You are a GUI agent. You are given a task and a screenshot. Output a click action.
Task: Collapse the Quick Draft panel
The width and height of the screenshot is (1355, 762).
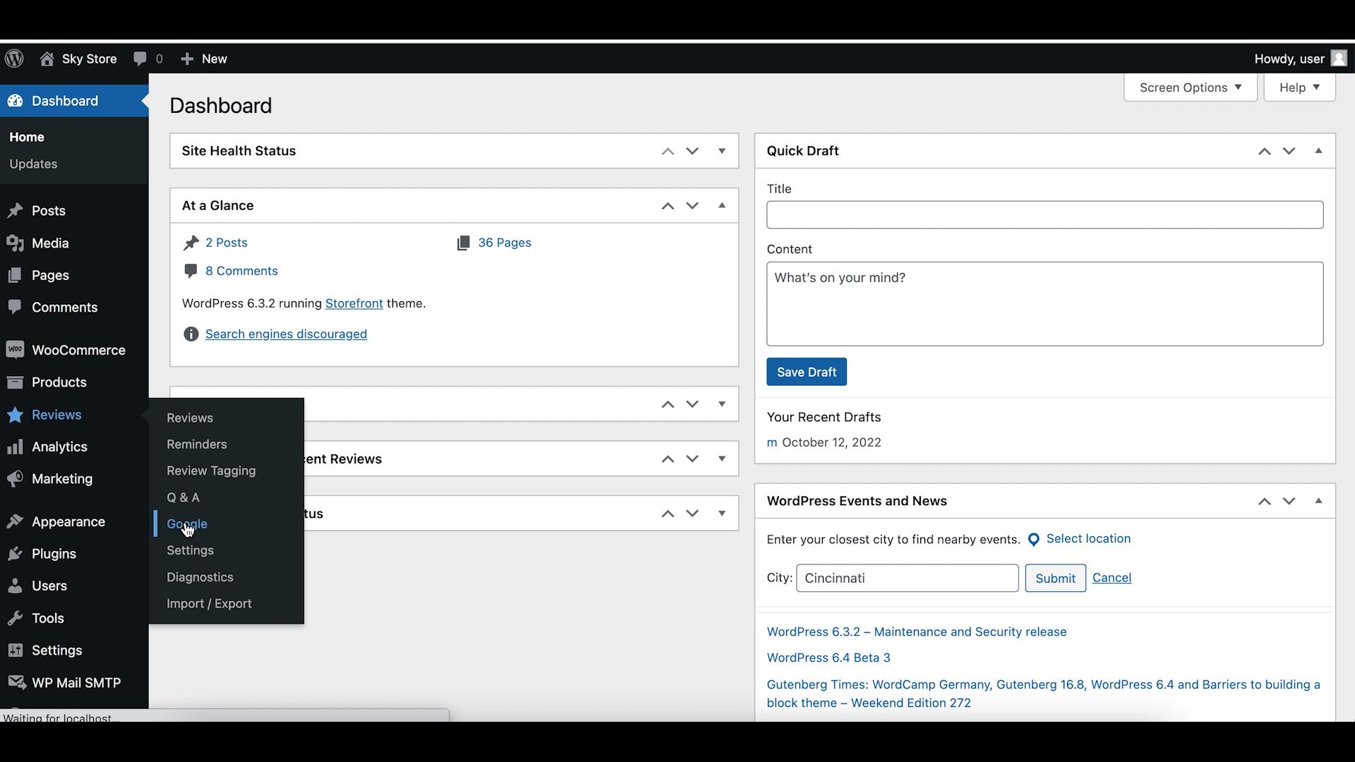tap(1318, 151)
